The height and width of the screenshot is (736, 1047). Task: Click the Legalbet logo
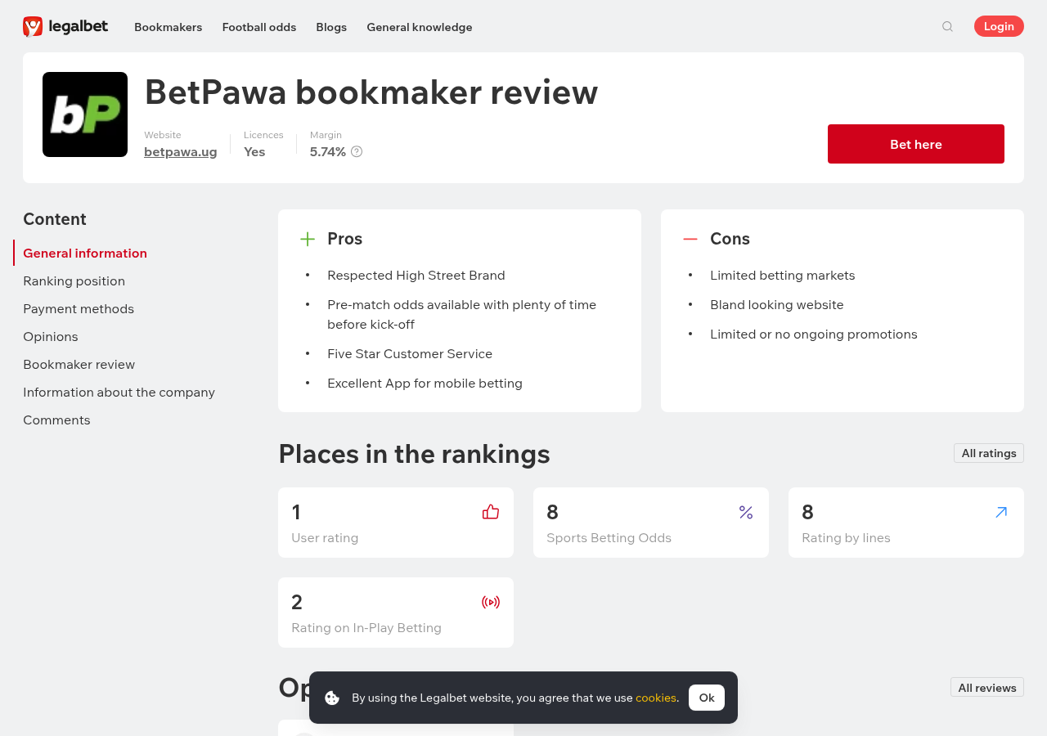coord(65,27)
